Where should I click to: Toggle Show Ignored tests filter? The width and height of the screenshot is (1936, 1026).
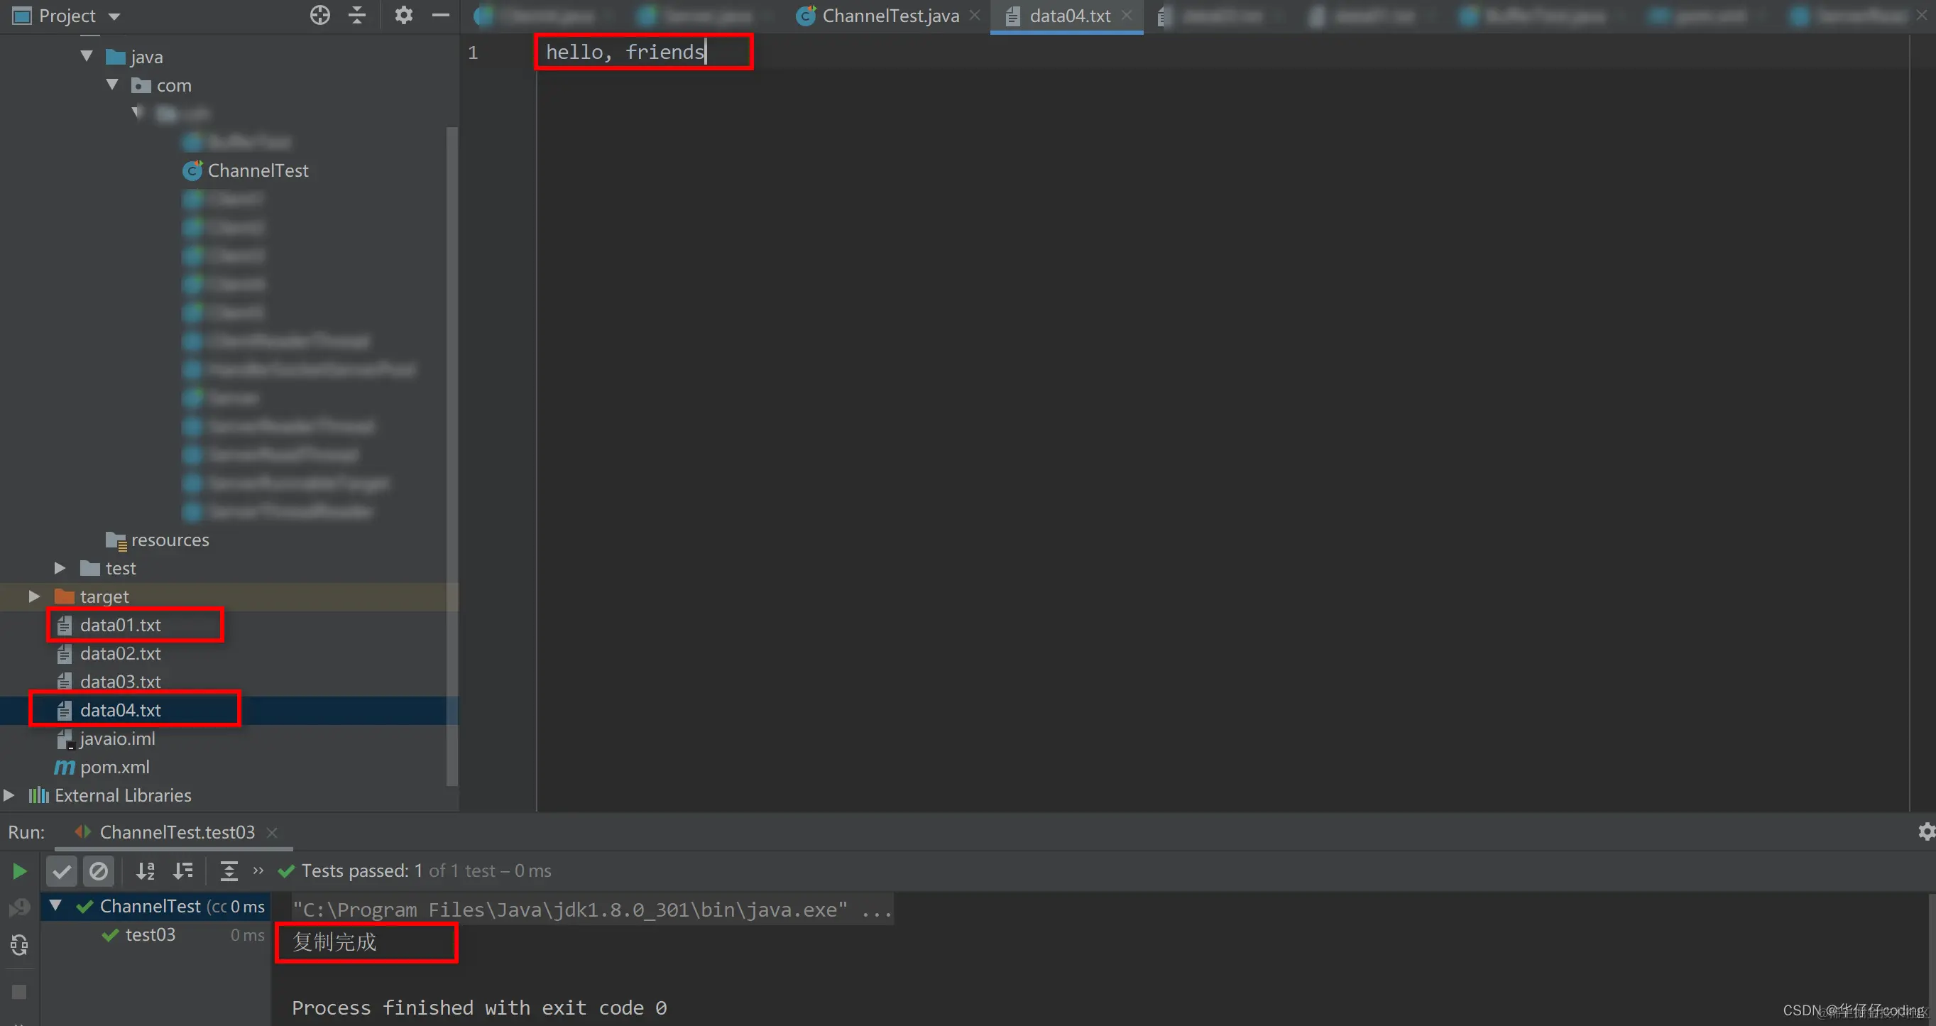coord(99,871)
